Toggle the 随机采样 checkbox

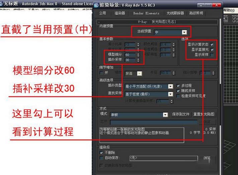coord(178,91)
